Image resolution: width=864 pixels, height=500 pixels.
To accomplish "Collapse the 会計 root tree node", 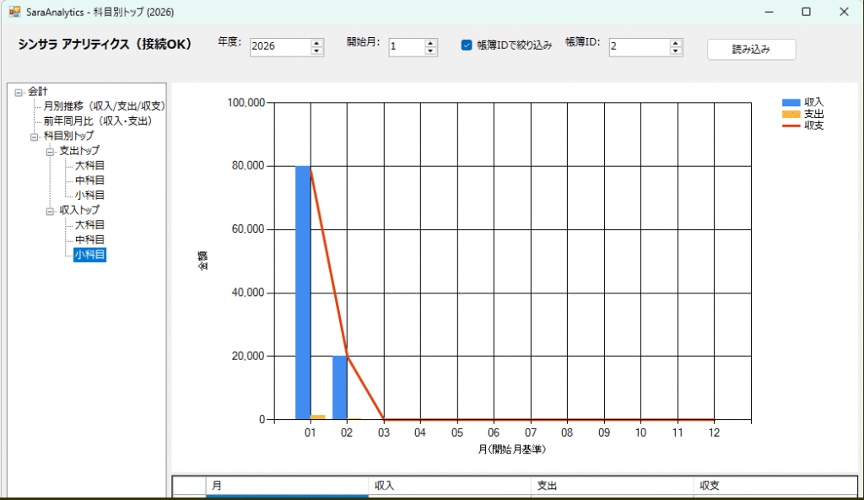I will [19, 92].
